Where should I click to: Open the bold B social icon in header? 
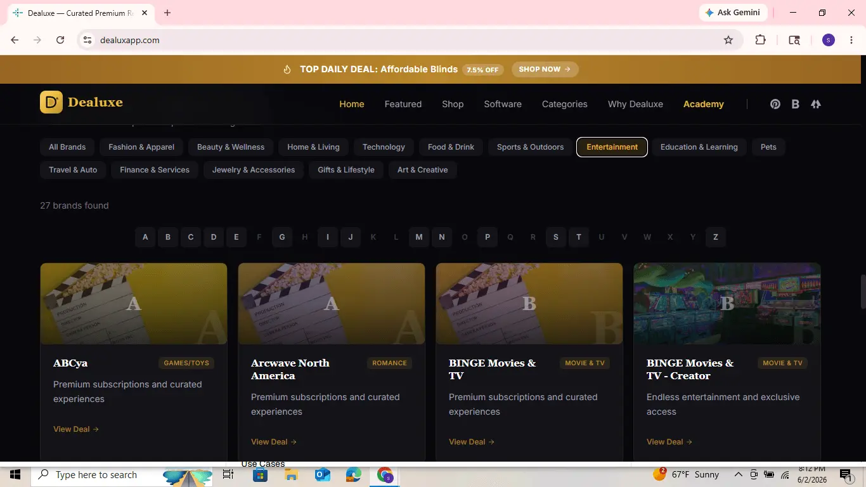pyautogui.click(x=795, y=104)
